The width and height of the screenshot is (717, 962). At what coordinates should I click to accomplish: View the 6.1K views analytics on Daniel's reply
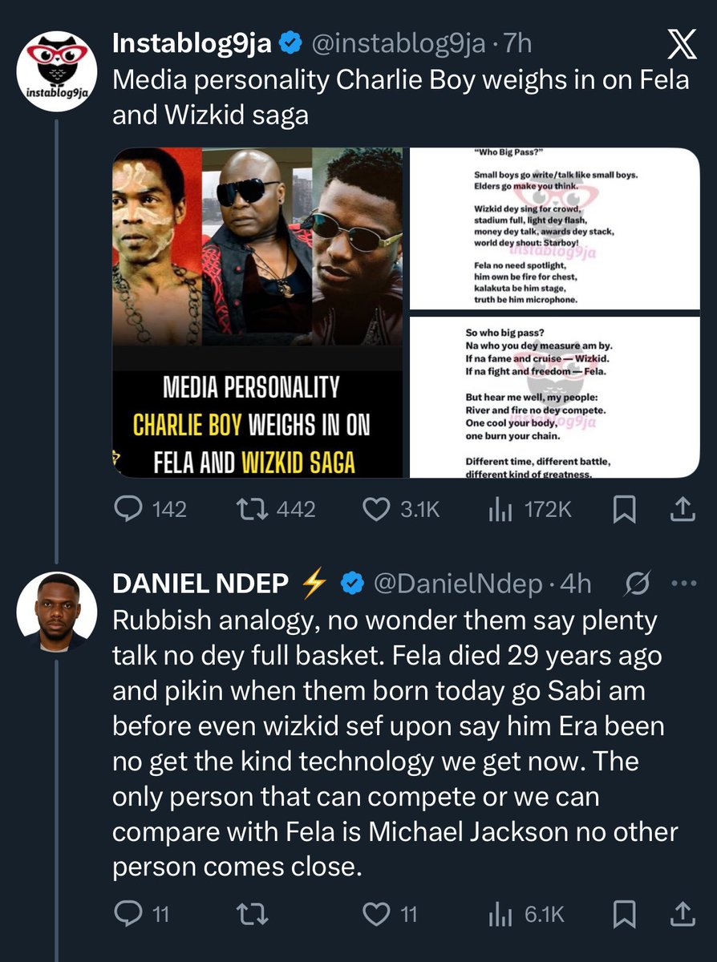tap(501, 914)
